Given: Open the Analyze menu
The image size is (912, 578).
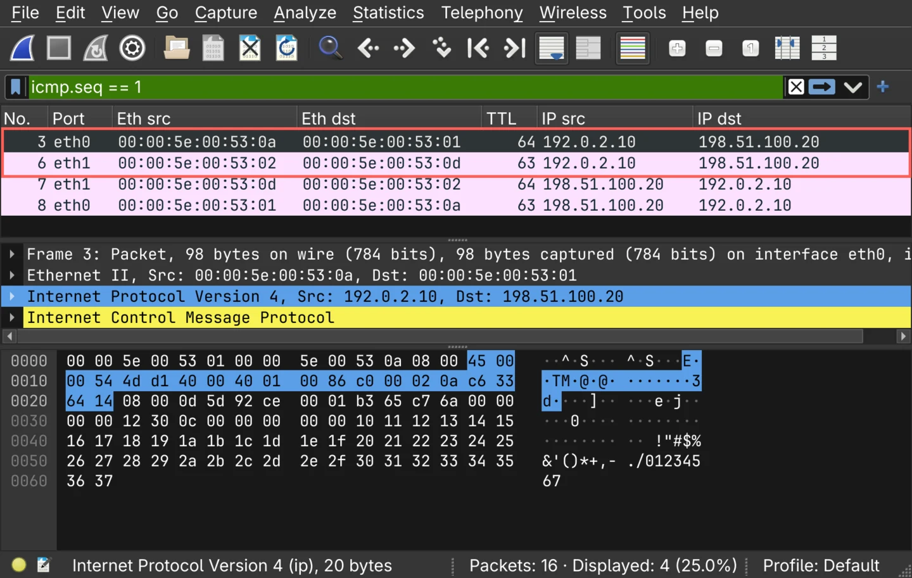Looking at the screenshot, I should point(305,13).
